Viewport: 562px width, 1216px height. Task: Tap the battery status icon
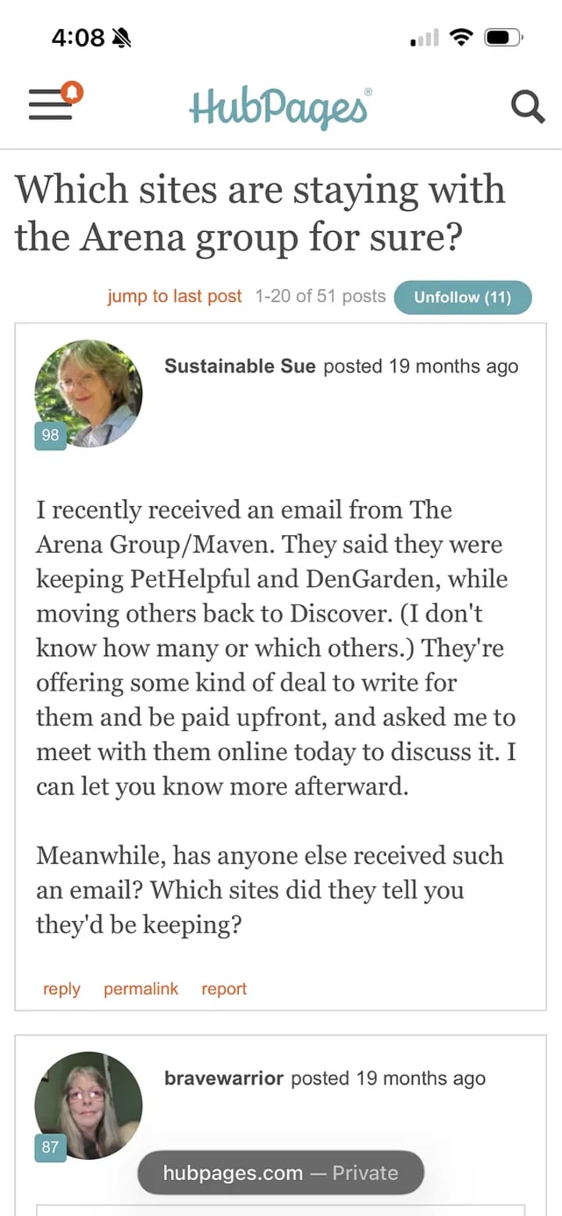[x=503, y=37]
